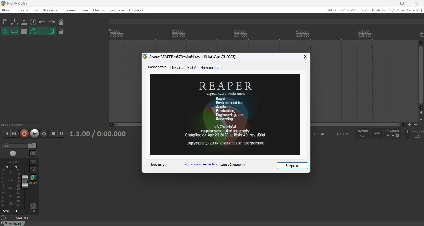Switch to the EULA tab
Viewport: 424px width, 226px height.
tap(192, 67)
